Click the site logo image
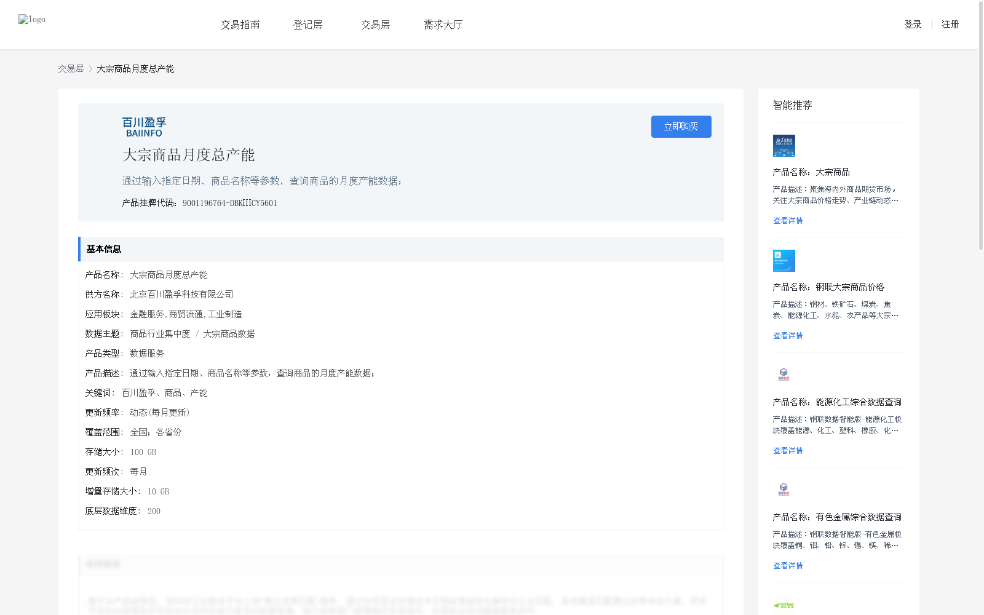Viewport: 984px width, 615px height. click(x=32, y=20)
